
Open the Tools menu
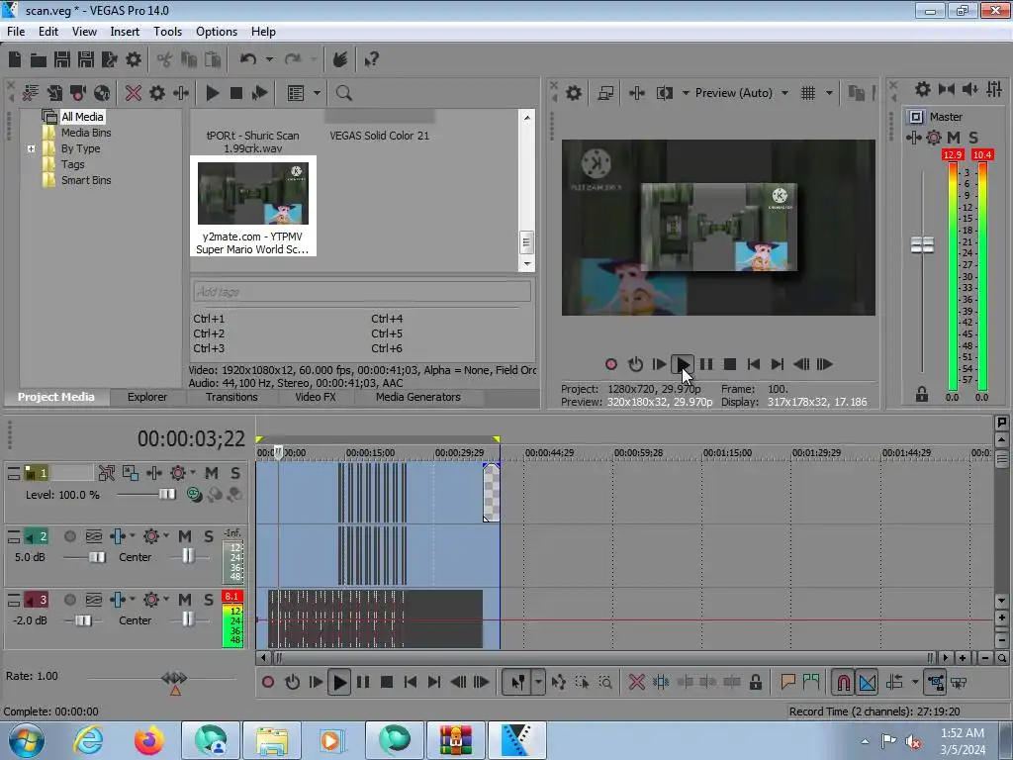[167, 32]
